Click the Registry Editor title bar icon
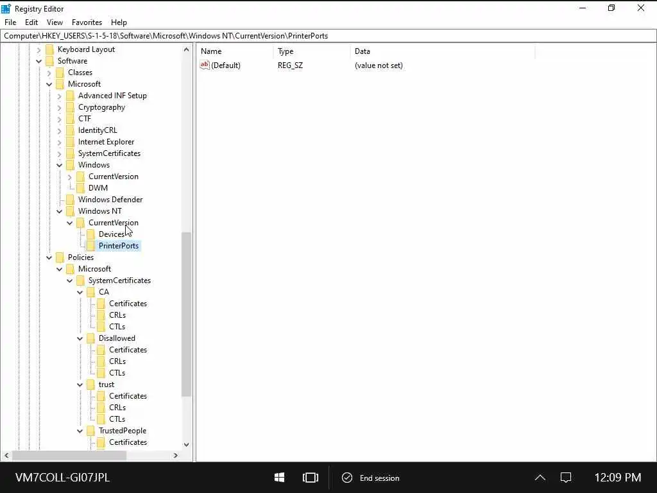Image resolution: width=657 pixels, height=493 pixels. 6,8
